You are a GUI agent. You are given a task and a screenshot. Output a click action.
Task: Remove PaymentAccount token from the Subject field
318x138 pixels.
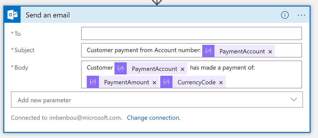tap(270, 52)
